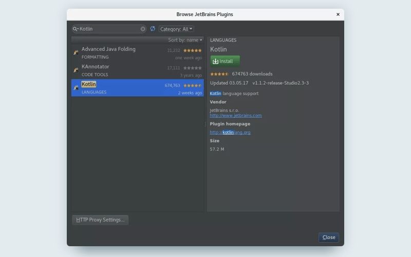The image size is (411, 257).
Task: Click the 'one week ago' date
Action: 189,58
